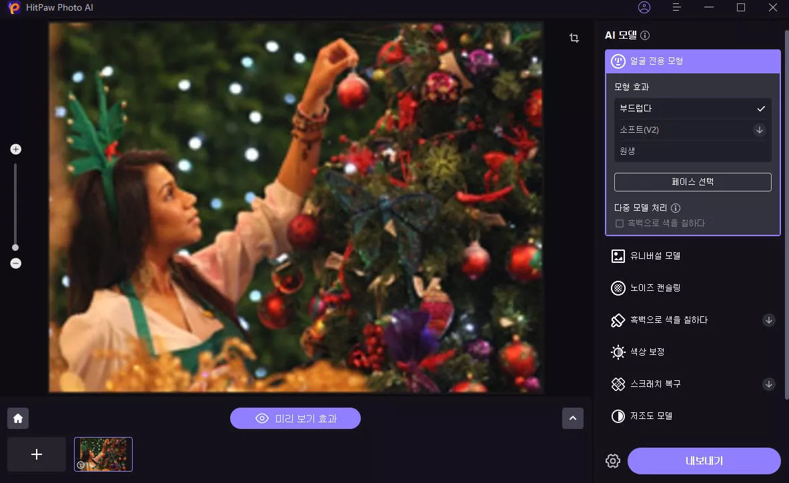Select the 원생 model effect option

point(692,151)
